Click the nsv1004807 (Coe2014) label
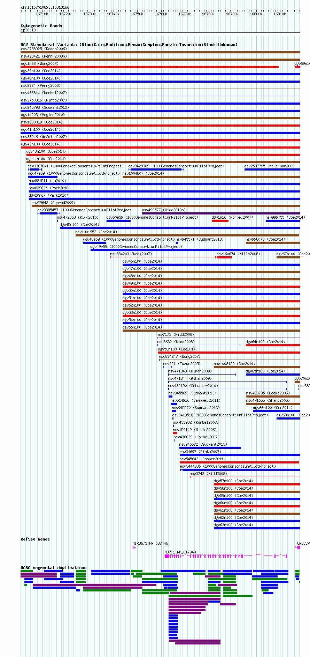 [143, 173]
